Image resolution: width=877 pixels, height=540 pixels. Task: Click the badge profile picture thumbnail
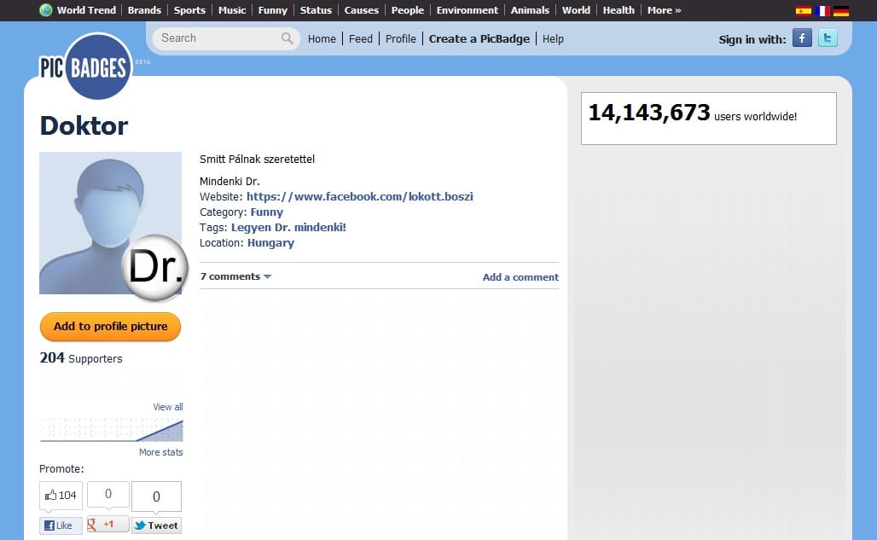110,223
